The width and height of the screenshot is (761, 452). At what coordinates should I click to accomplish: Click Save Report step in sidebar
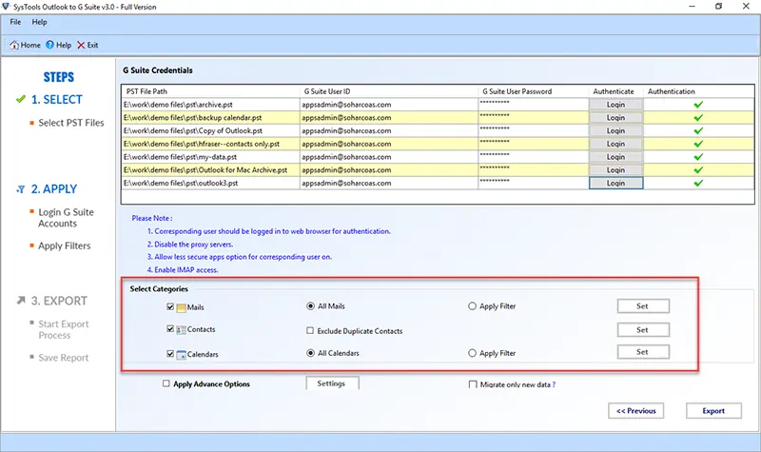click(64, 358)
